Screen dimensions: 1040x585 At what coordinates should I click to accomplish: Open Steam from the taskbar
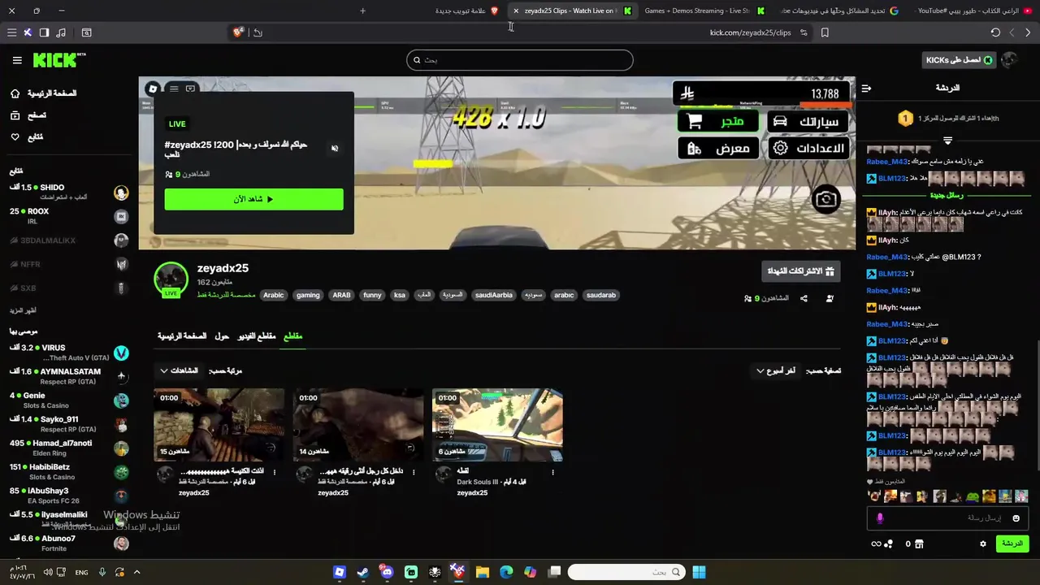362,572
